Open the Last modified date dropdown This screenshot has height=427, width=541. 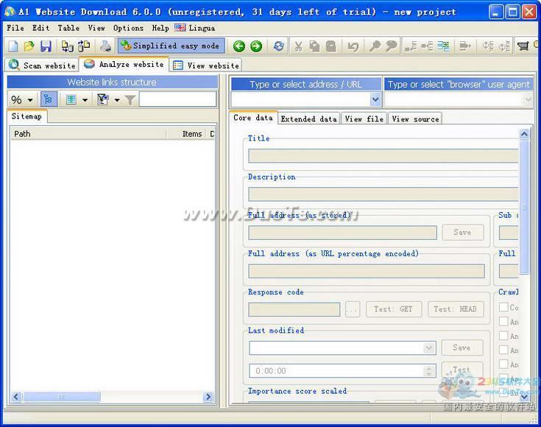pos(429,348)
